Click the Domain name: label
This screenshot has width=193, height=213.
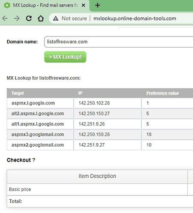click(22, 42)
